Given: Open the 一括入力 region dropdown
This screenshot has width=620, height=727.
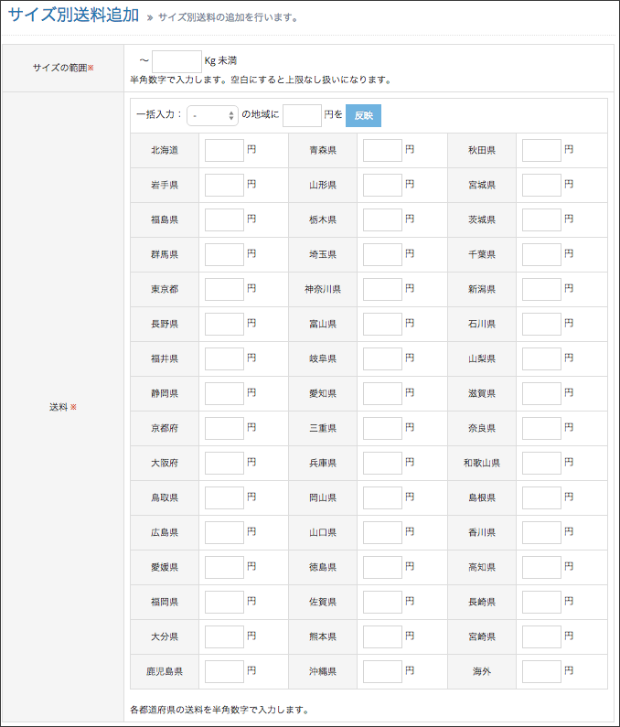Looking at the screenshot, I should (212, 115).
